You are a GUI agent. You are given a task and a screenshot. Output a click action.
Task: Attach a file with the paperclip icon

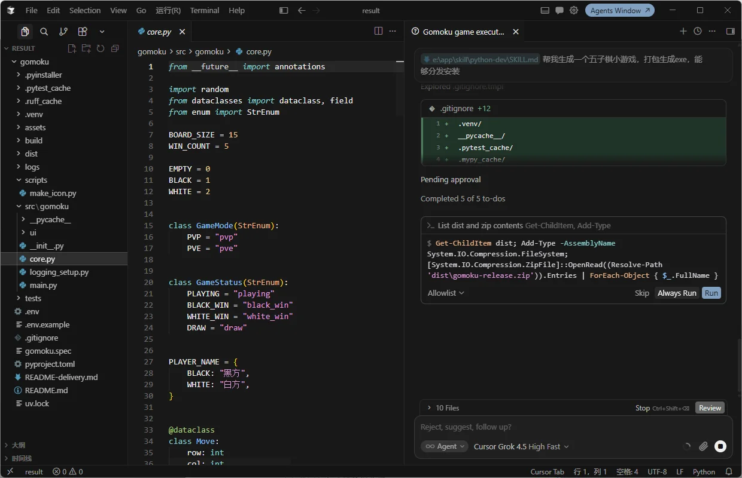tap(704, 446)
